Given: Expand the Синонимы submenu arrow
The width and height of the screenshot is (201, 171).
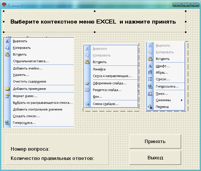Looking at the screenshot, I should [182, 100].
